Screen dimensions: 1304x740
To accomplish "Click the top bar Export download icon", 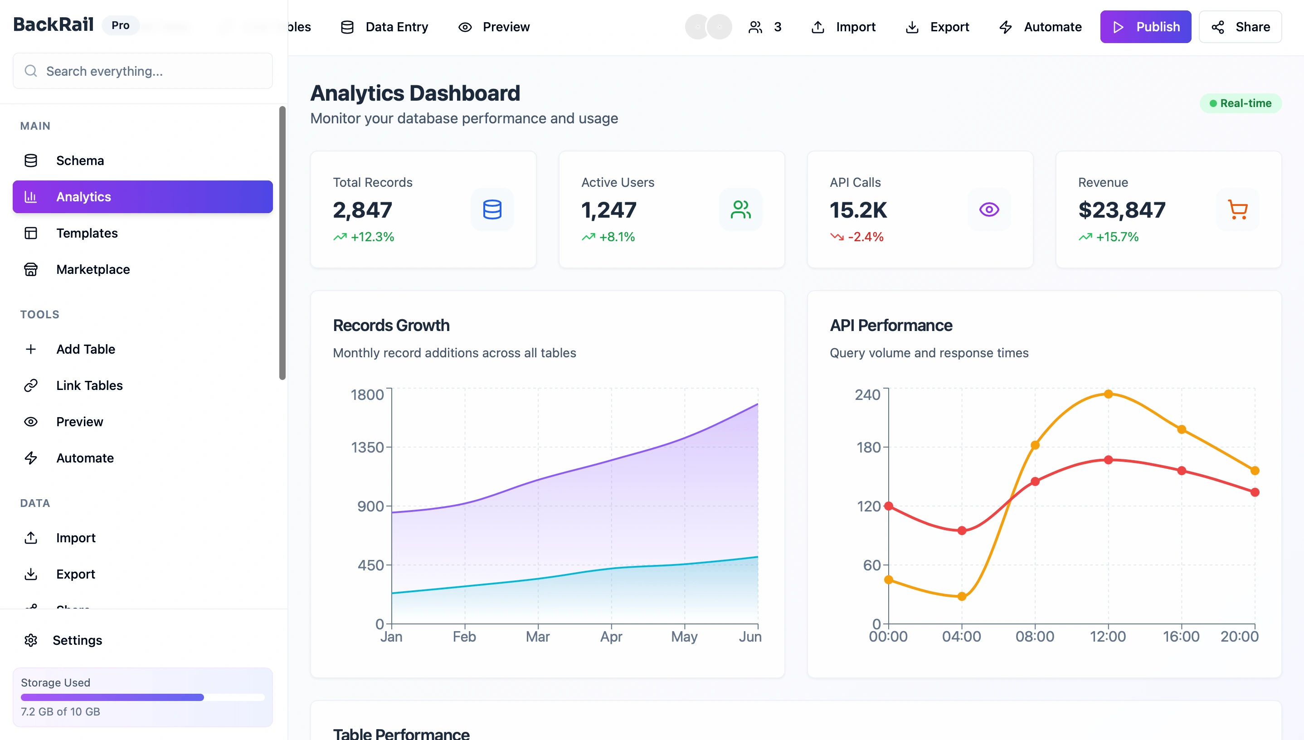I will pos(912,27).
